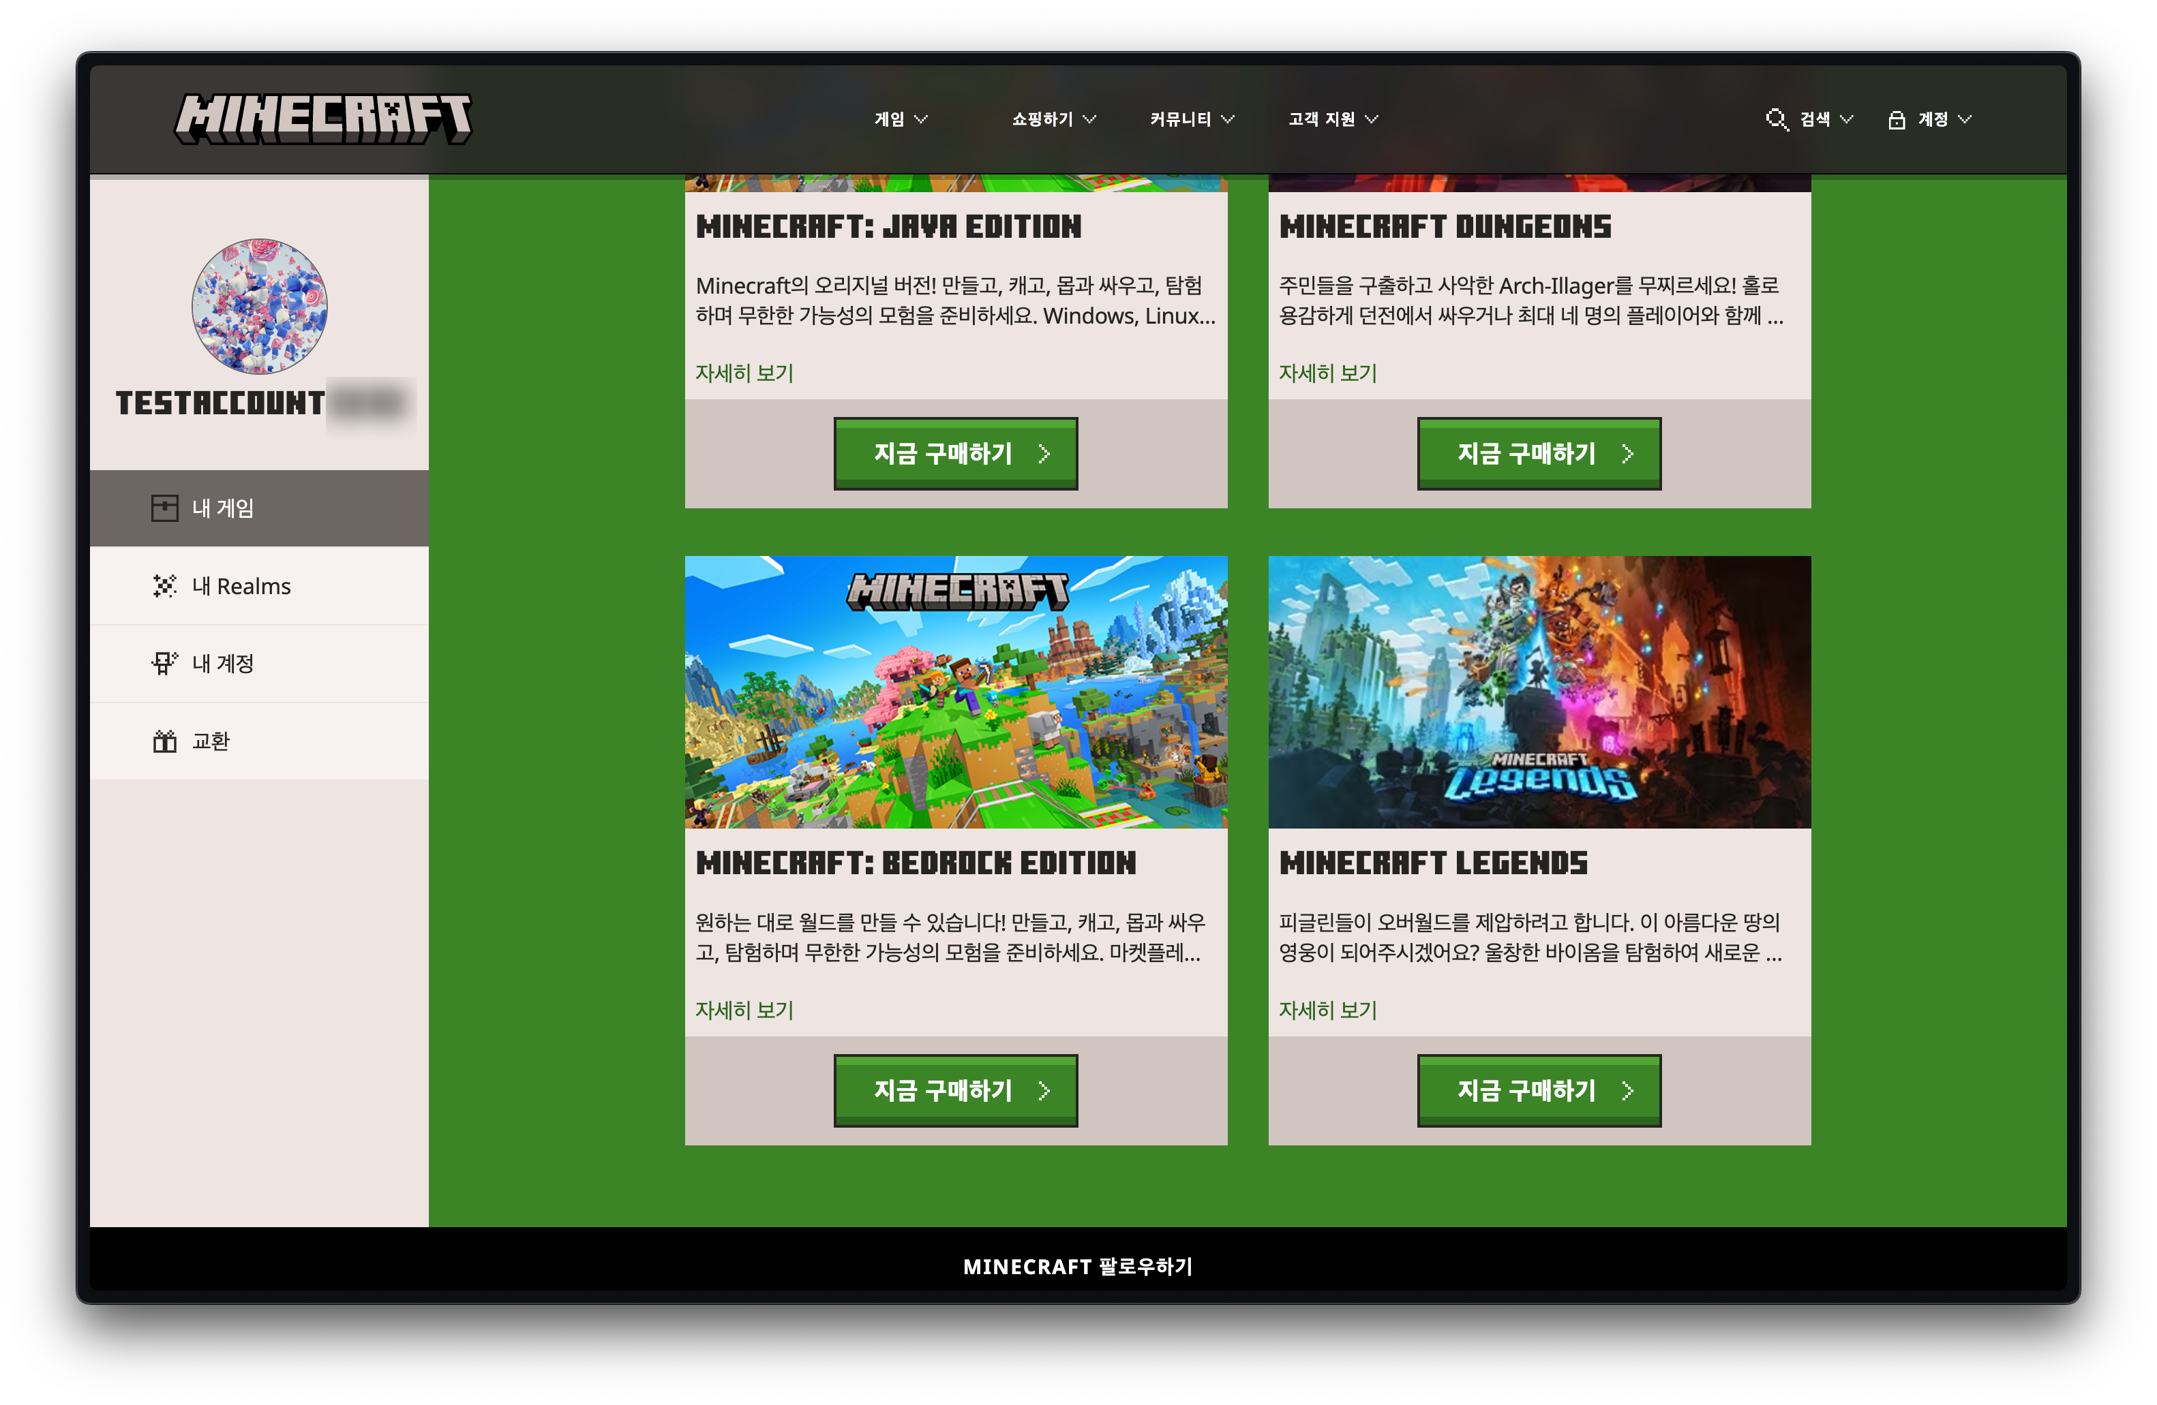Select 내 Realms in sidebar
This screenshot has height=1405, width=2157.
tap(259, 586)
